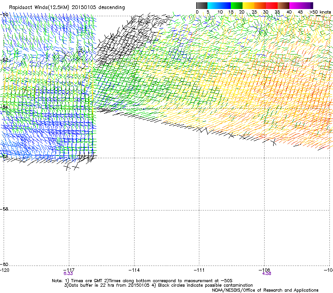333x293 pixels.
Task: Click the -114 longitude axis label
Action: click(134, 270)
